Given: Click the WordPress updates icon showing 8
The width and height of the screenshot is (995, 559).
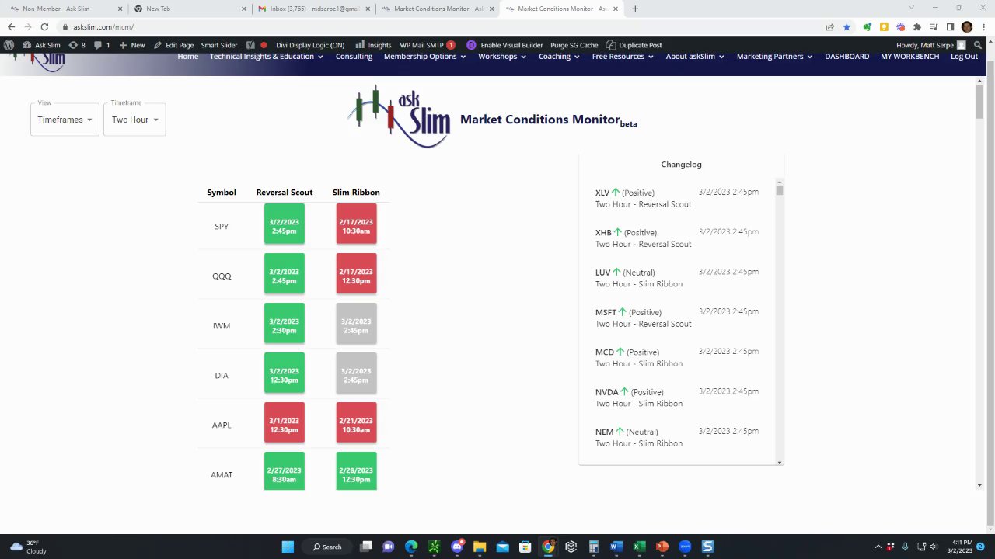Looking at the screenshot, I should [77, 45].
